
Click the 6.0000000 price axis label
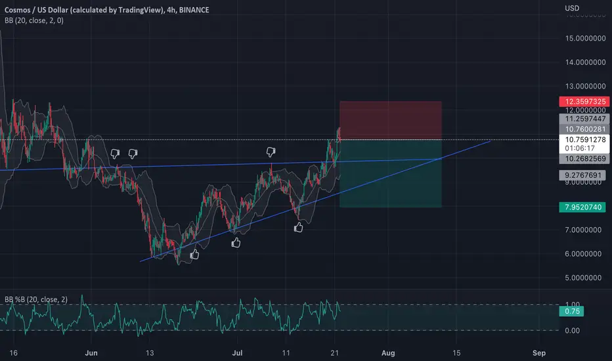(x=583, y=253)
